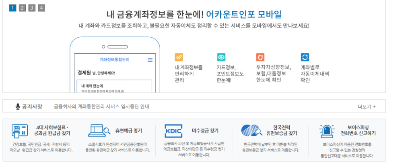Click 투자자성향정보, 보험,대출정보 한눈에 확인 text
The width and height of the screenshot is (412, 165).
pos(274,73)
